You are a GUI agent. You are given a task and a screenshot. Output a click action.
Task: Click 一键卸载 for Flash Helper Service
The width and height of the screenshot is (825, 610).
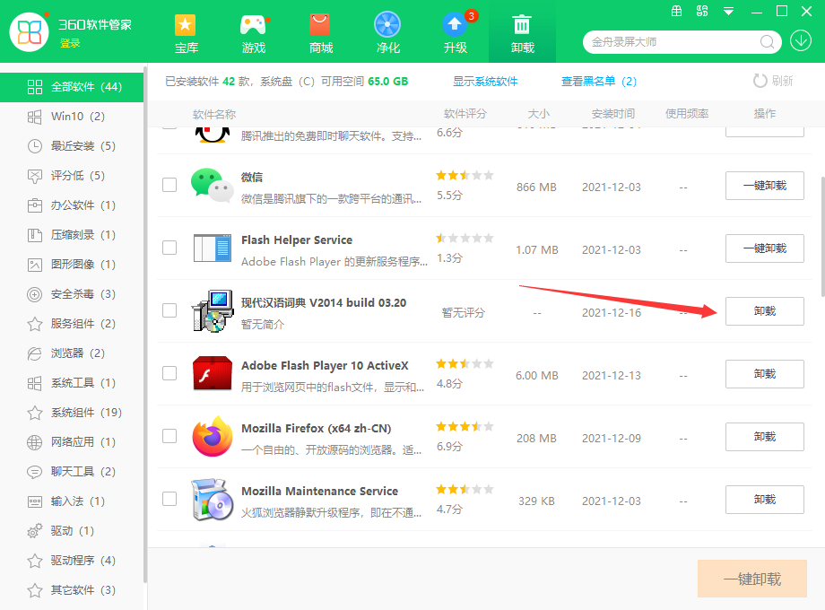click(x=765, y=248)
